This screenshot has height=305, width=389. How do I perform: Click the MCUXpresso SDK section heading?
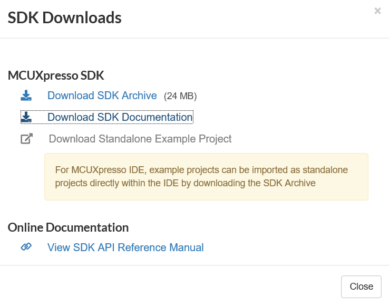(56, 75)
